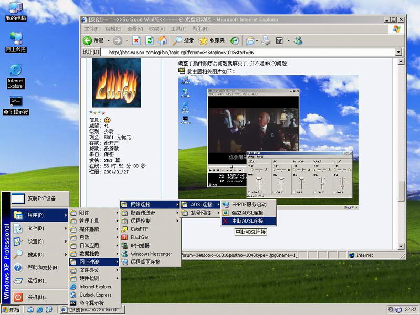The height and width of the screenshot is (315, 420).
Task: Launch Outlook Express from Programs menu
Action: 95,295
